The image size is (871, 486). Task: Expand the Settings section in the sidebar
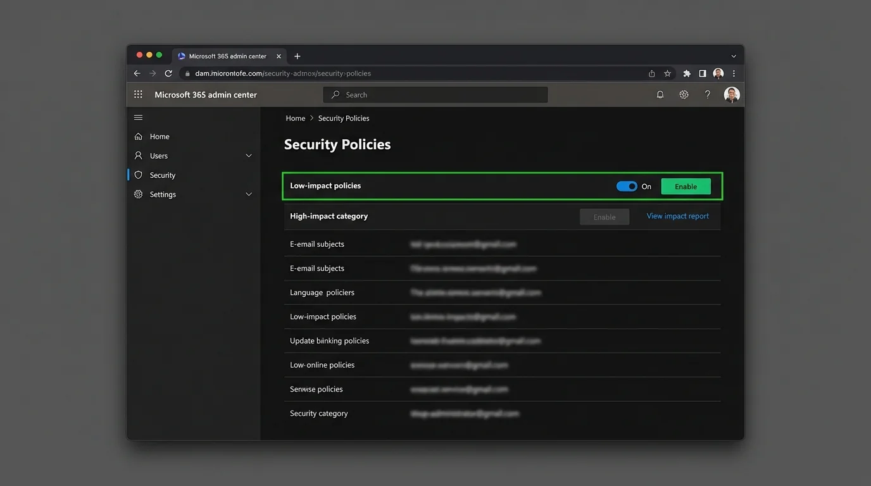(x=248, y=194)
